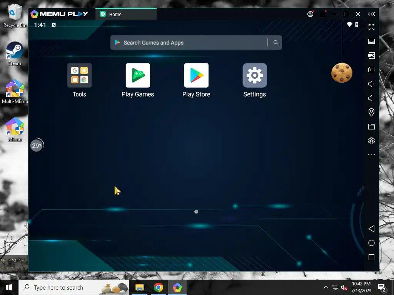Click the MEMU PLAY logo
This screenshot has height=295, width=394.
coord(59,14)
